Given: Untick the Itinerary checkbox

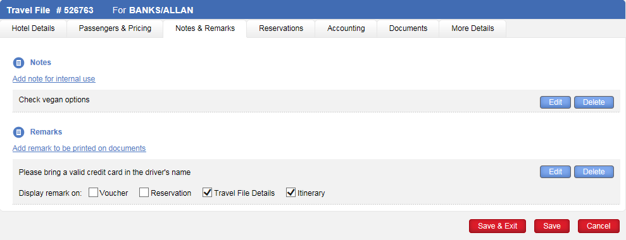Looking at the screenshot, I should pos(291,193).
